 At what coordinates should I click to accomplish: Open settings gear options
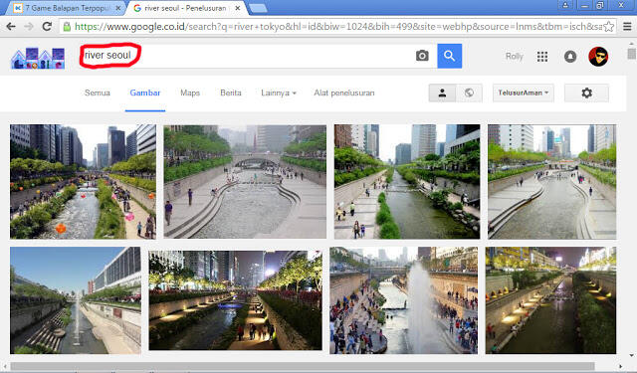[586, 93]
